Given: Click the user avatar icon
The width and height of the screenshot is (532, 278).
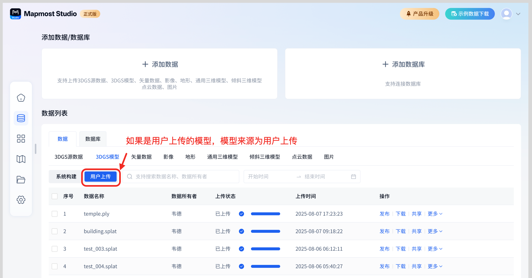Looking at the screenshot, I should (x=506, y=14).
